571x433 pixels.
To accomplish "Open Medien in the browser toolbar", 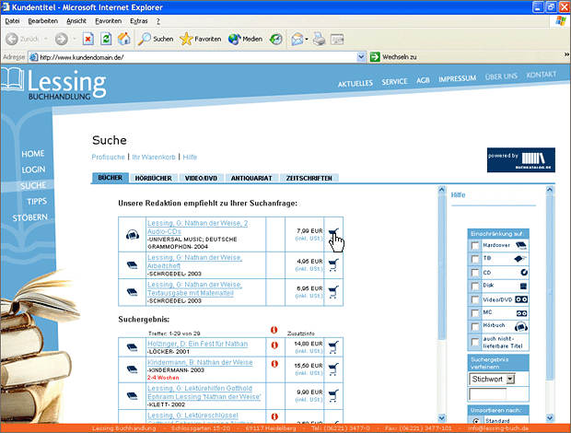I will 245,39.
